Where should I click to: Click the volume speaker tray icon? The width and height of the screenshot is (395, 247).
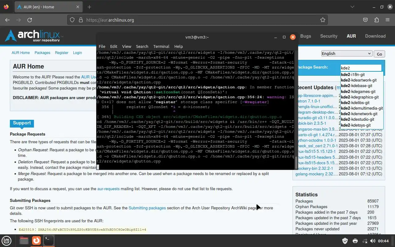pos(372,241)
